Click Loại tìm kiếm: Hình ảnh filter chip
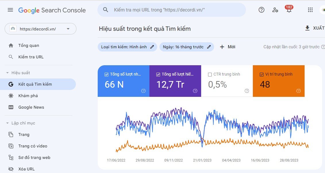Viewport: 325px width, 173px height. [127, 47]
